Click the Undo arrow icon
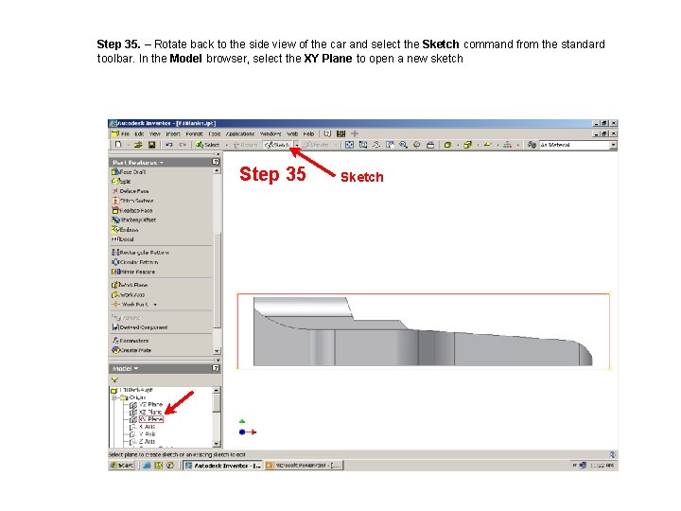 (169, 145)
